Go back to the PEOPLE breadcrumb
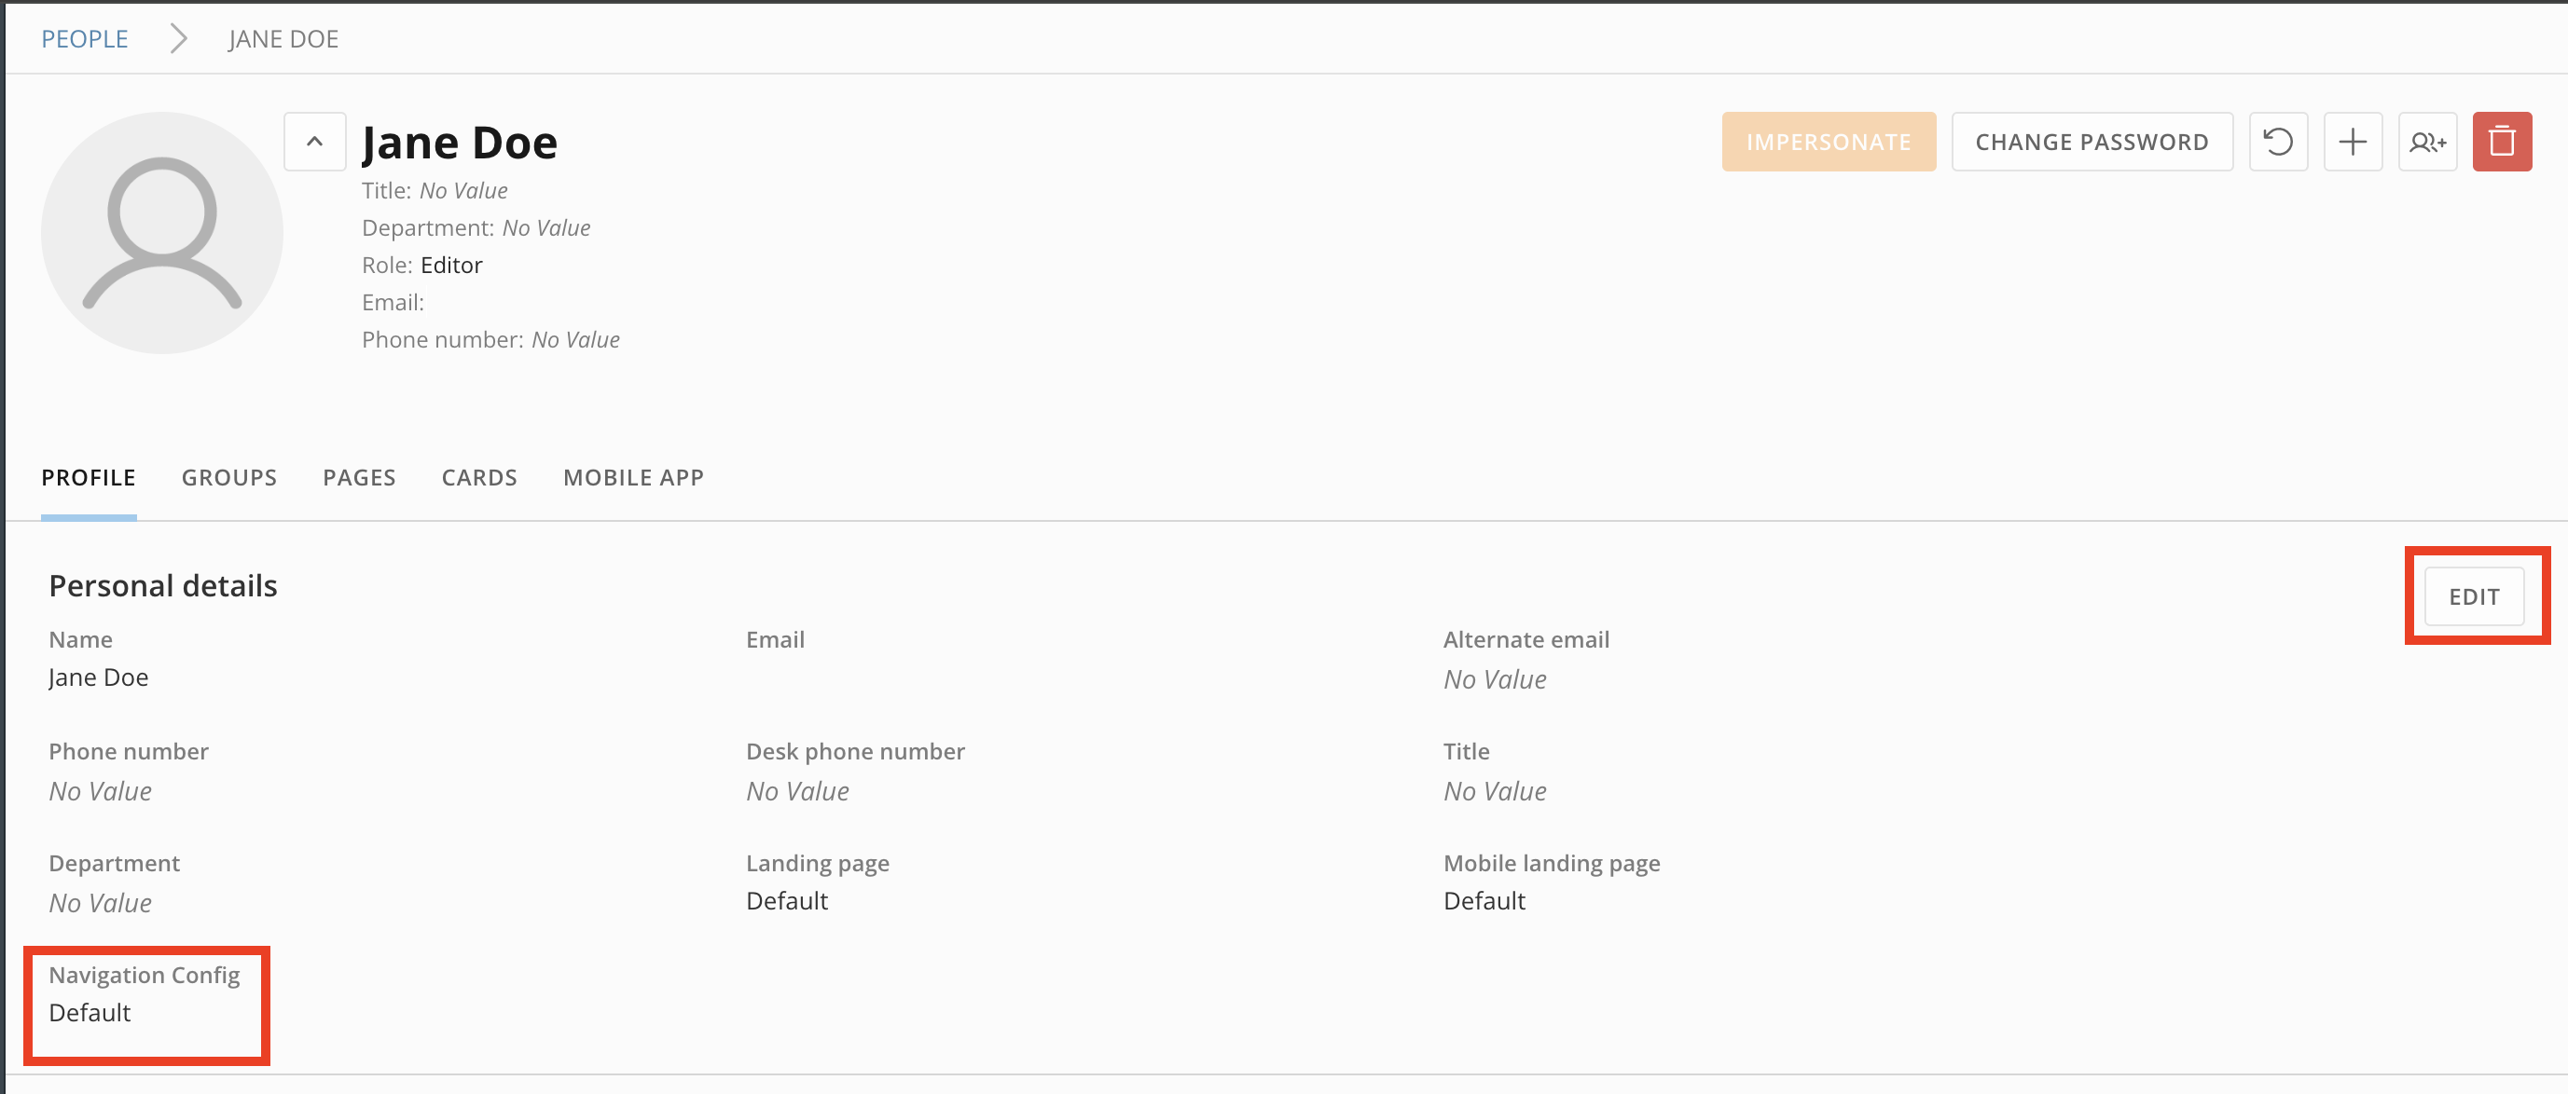The image size is (2568, 1094). [x=85, y=39]
